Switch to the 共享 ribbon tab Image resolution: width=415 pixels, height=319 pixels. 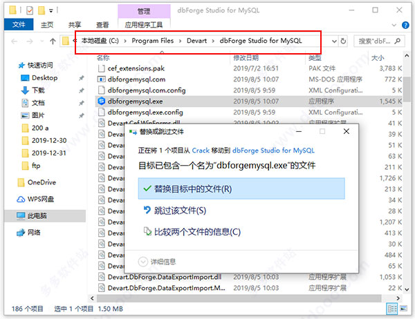click(75, 25)
